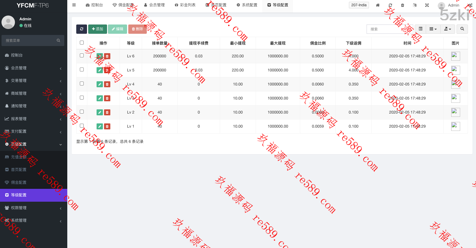The height and width of the screenshot is (248, 476).
Task: Toggle the sidebar with the hamburger icon
Action: [74, 5]
